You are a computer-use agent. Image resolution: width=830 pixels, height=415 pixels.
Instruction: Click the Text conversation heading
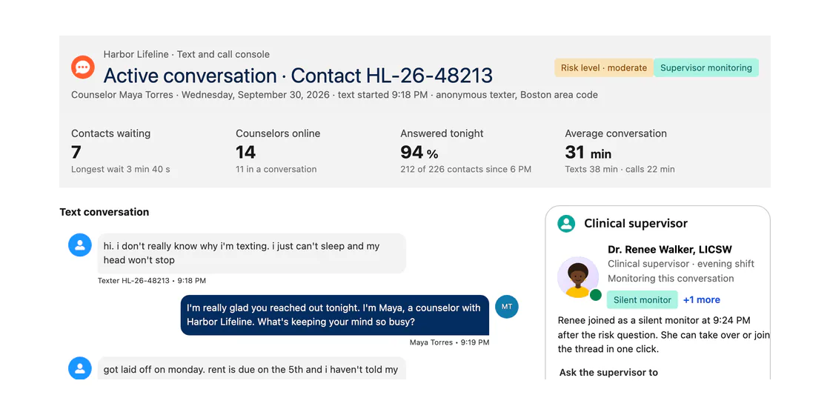point(104,212)
